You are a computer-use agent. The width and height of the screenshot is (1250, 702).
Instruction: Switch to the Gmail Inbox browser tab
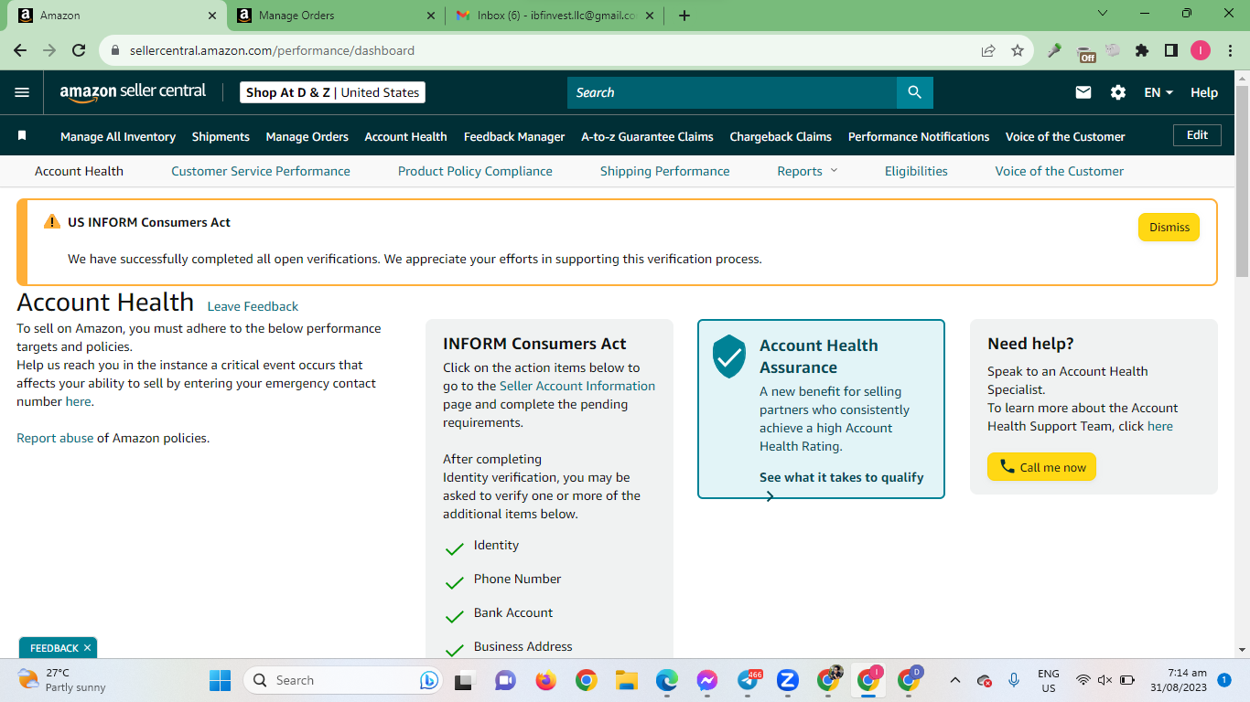click(553, 15)
